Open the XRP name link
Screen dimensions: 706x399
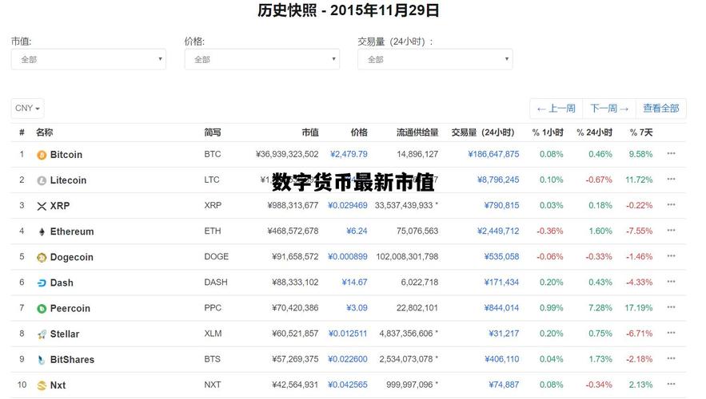click(60, 206)
